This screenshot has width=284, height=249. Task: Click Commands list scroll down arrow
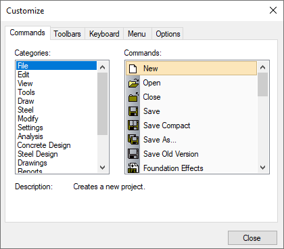(x=263, y=168)
